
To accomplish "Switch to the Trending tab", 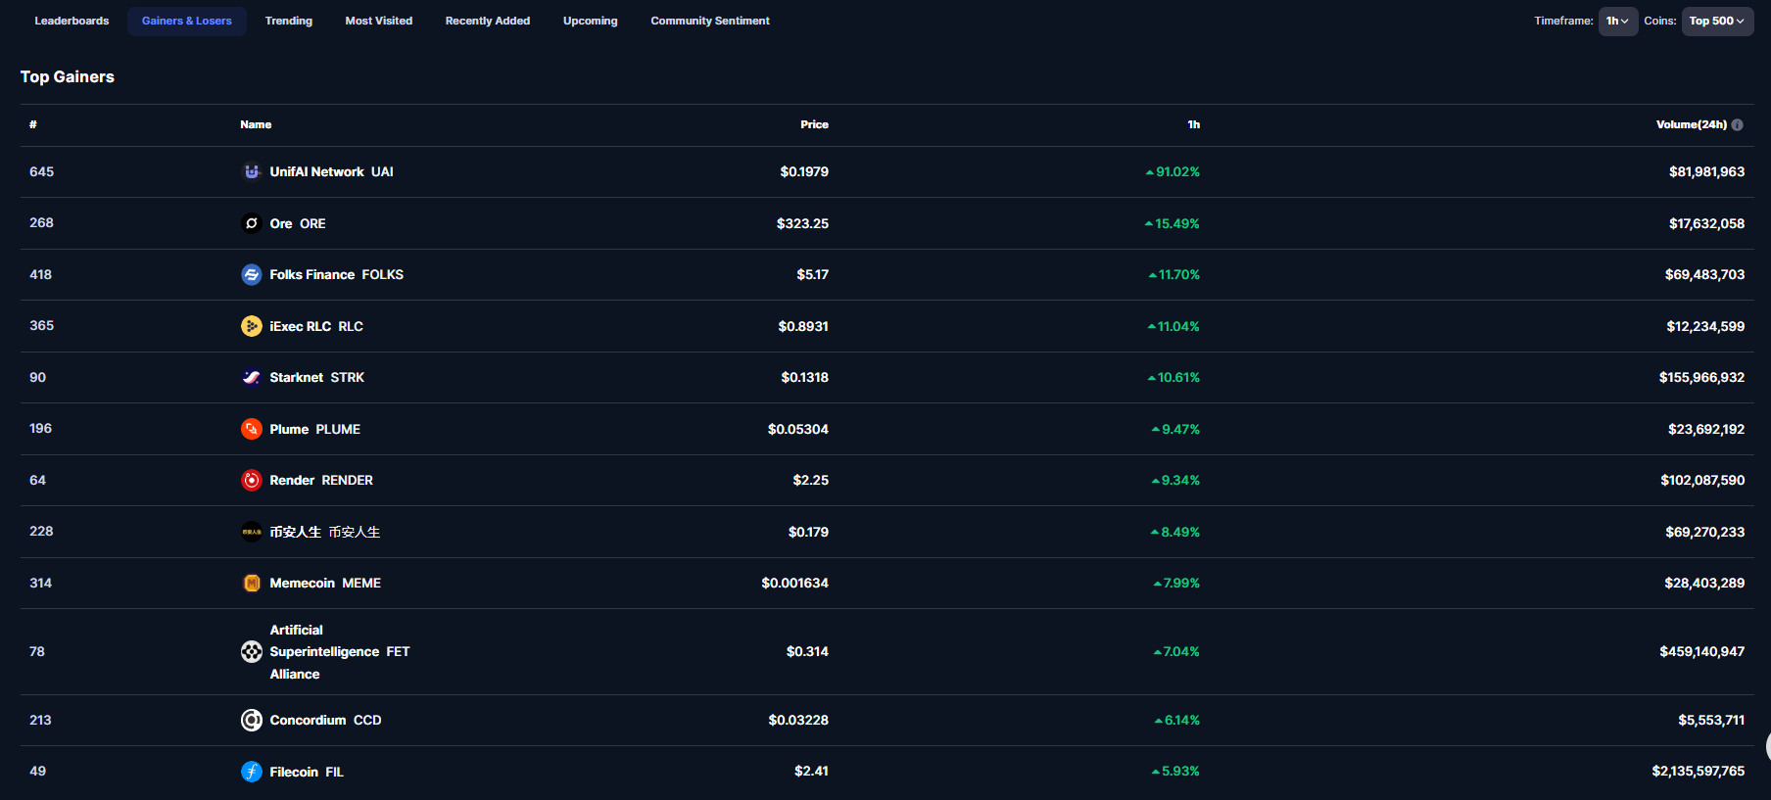I will [x=289, y=21].
